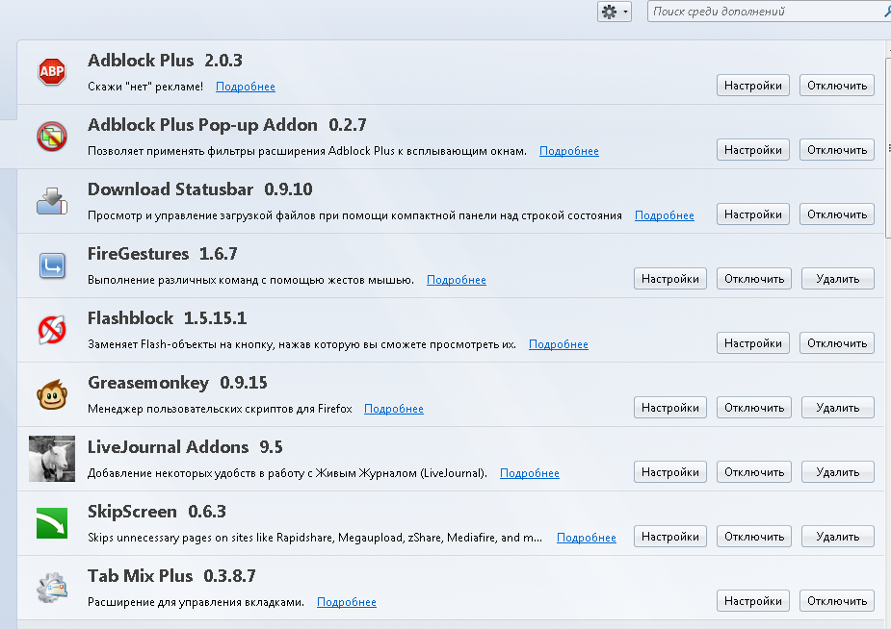Screen dimensions: 891x629
Task: Open Настройки for Tab Mix Plus
Action: click(753, 601)
